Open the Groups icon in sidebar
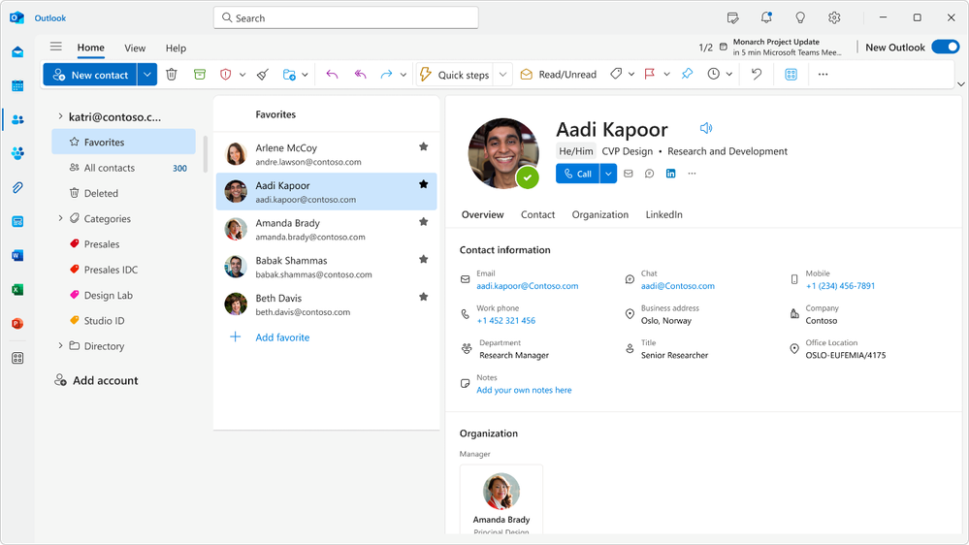Image resolution: width=969 pixels, height=545 pixels. (x=17, y=153)
